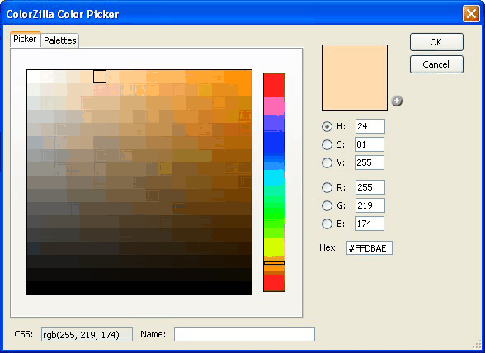Confirm with the OK button
This screenshot has height=353, width=485.
[436, 42]
